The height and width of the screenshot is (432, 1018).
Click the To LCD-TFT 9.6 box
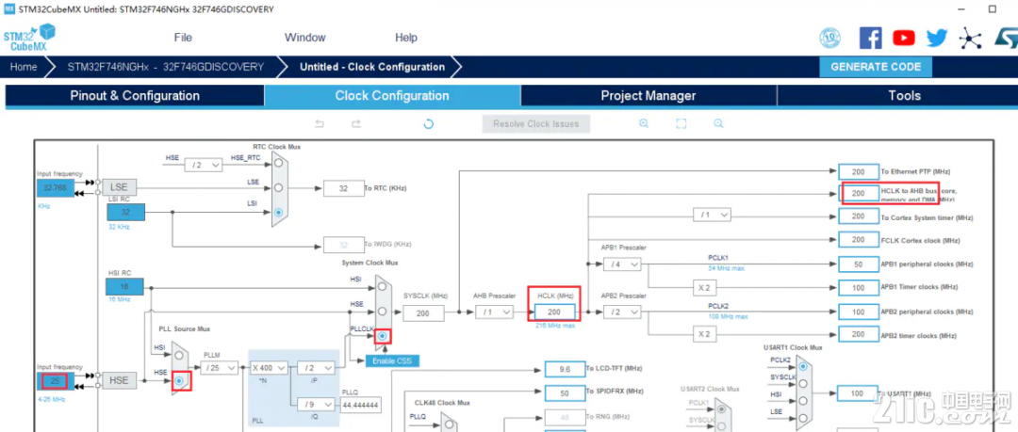pyautogui.click(x=565, y=369)
